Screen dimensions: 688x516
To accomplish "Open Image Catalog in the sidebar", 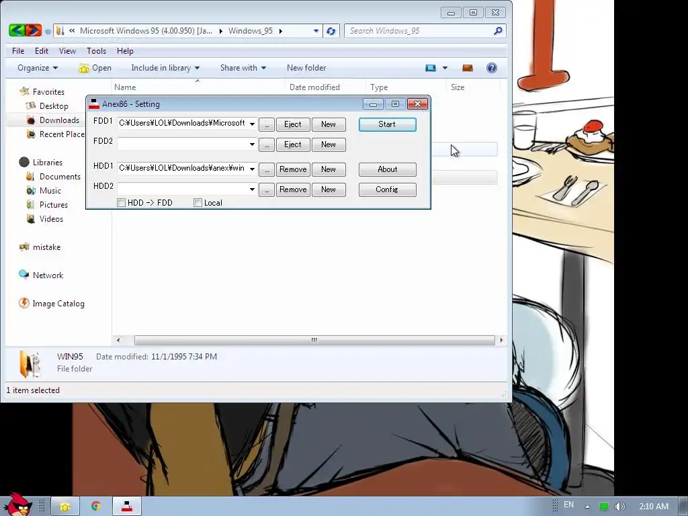I will point(52,303).
